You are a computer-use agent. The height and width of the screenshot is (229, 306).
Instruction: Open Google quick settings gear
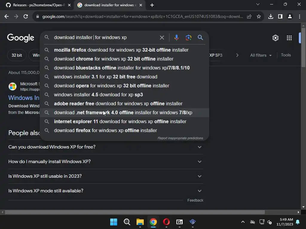(x=275, y=38)
